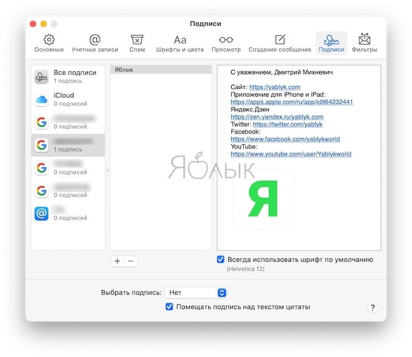Toggle Помещать подпись над текстом цитаты
412x357 pixels.
pos(169,306)
